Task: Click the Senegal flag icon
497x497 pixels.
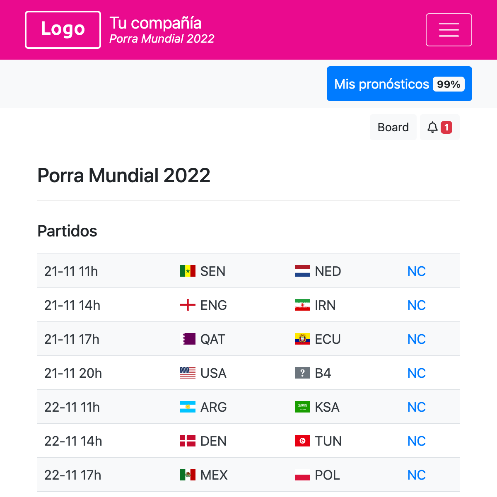Action: pyautogui.click(x=188, y=271)
